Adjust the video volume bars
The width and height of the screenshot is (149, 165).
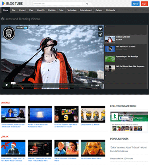click(93, 85)
